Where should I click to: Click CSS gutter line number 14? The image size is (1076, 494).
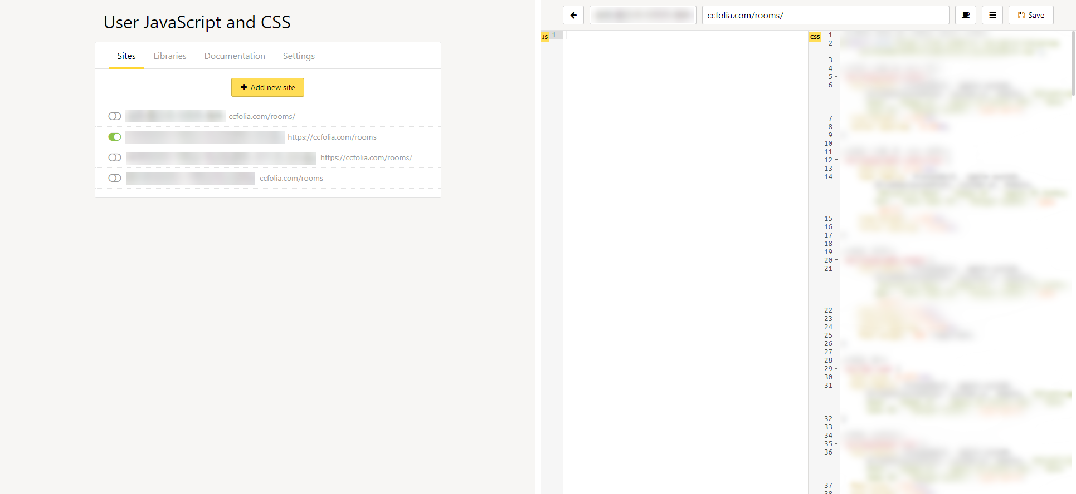(828, 177)
